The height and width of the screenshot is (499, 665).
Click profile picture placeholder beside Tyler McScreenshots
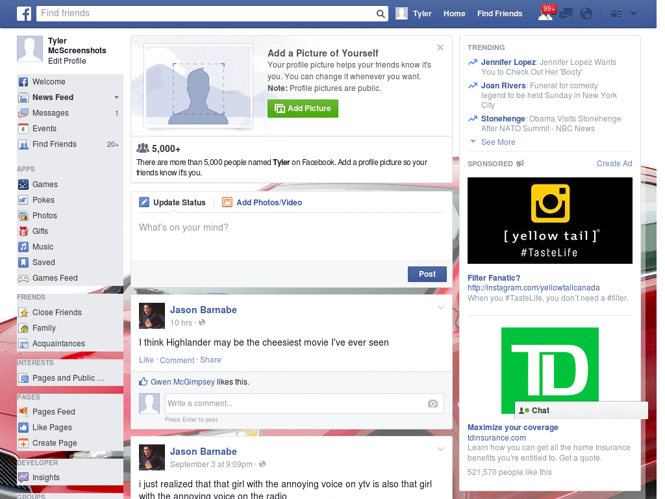(x=30, y=49)
